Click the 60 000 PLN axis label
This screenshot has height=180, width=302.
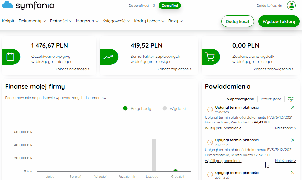click(23, 132)
